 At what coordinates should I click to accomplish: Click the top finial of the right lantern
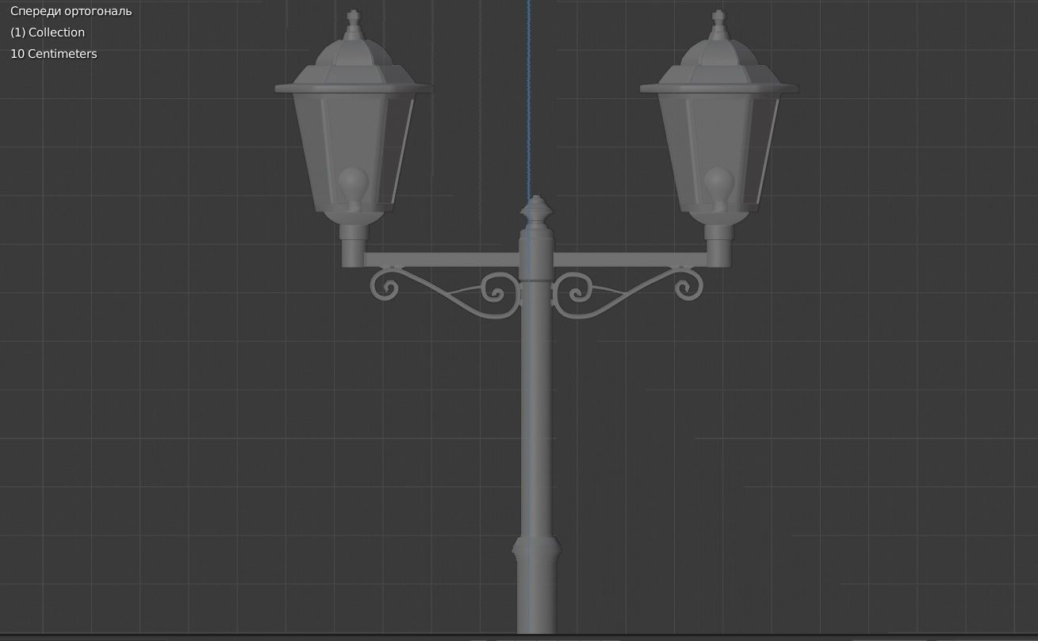tap(718, 24)
